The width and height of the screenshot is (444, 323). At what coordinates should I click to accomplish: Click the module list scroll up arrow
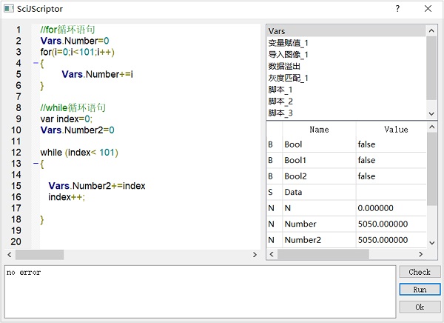(x=431, y=30)
